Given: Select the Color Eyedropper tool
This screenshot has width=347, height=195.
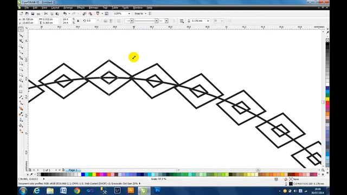Looking at the screenshot, I should (x=21, y=114).
